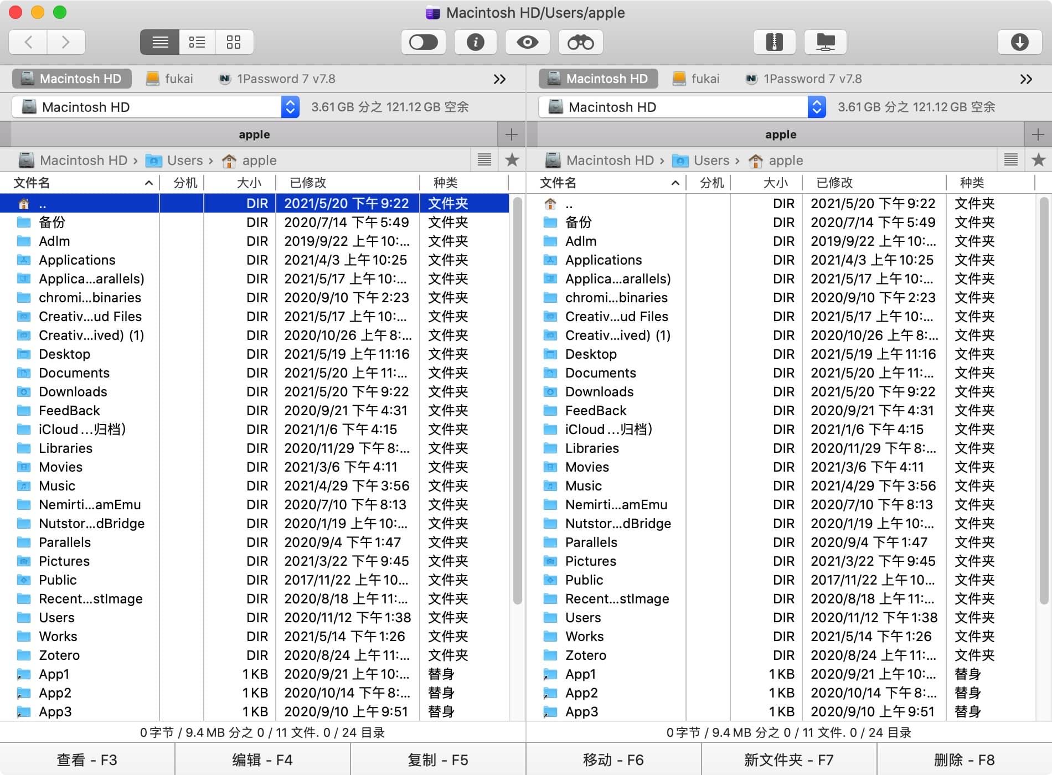Click the back navigation arrow
This screenshot has width=1052, height=775.
(28, 42)
